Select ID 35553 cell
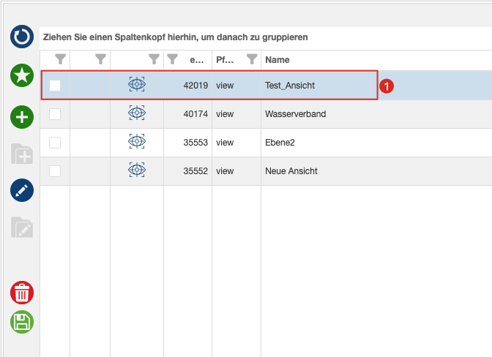The height and width of the screenshot is (357, 492). (x=195, y=143)
